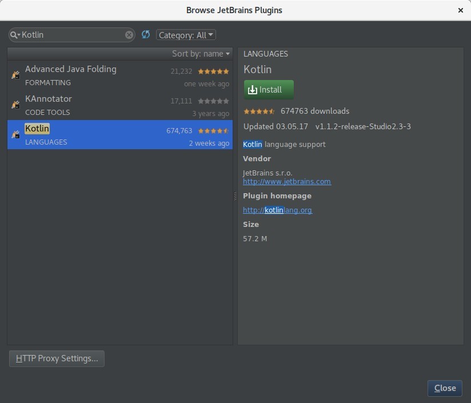Click the splitter handle between panels

pos(235,196)
